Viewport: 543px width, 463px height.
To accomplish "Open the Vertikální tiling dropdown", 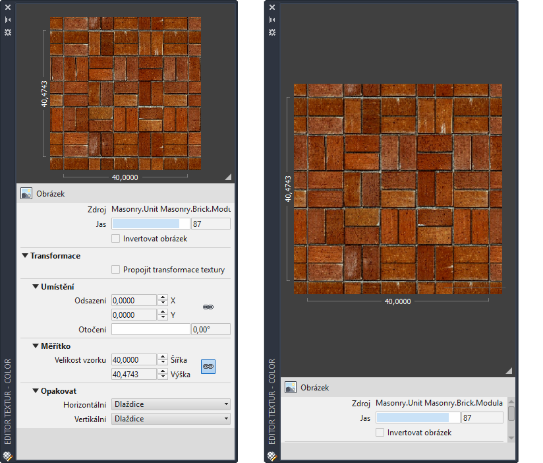I will [x=171, y=419].
